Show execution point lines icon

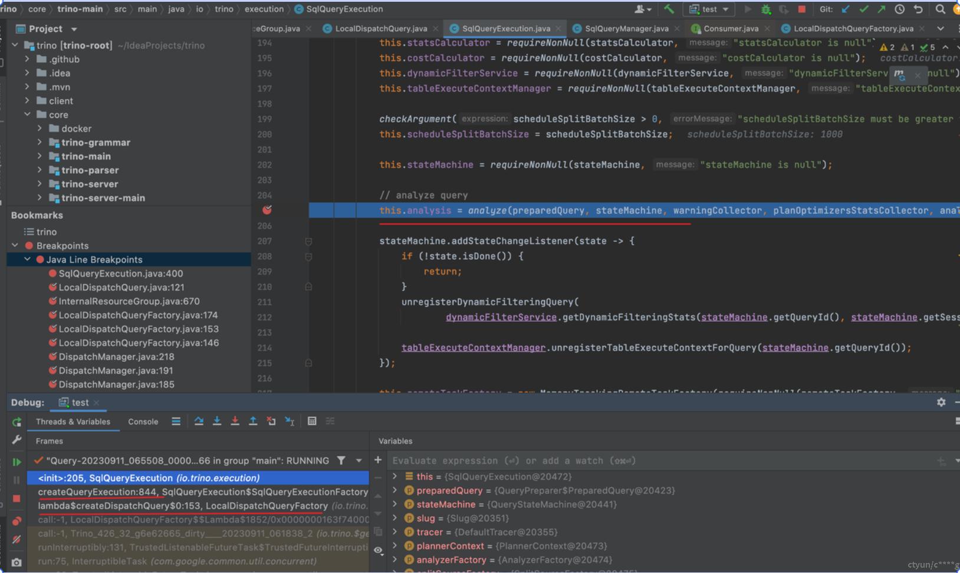(176, 421)
